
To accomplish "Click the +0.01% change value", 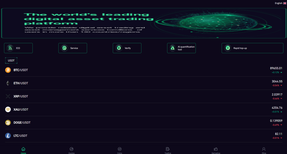I will click(x=275, y=112).
